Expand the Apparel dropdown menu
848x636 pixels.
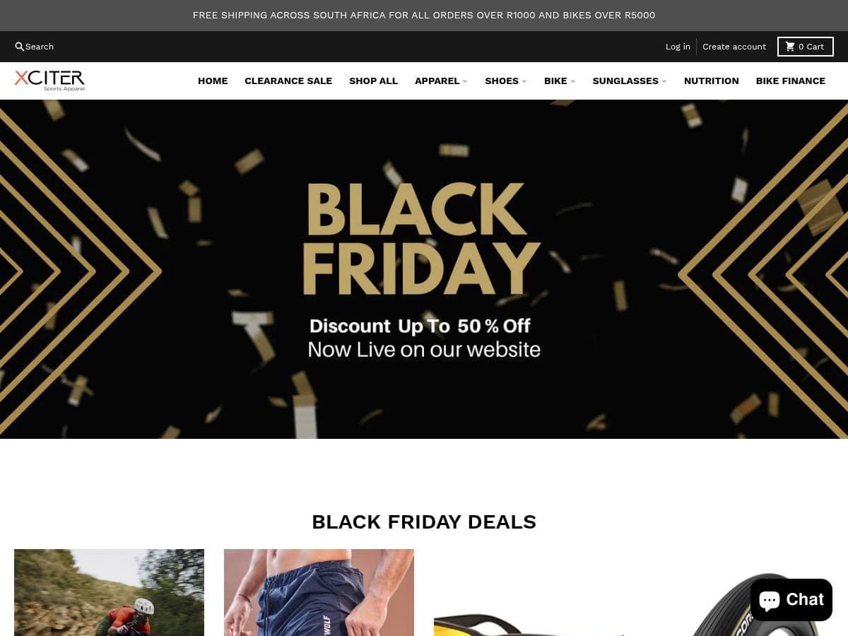[x=441, y=81]
